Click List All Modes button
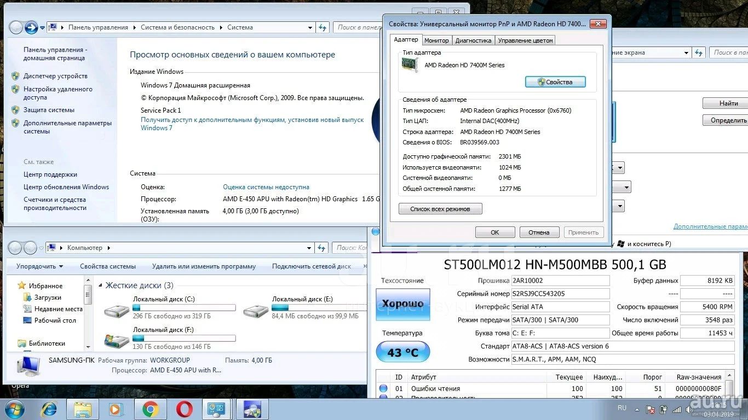Screen dimensions: 748x420 coord(440,209)
